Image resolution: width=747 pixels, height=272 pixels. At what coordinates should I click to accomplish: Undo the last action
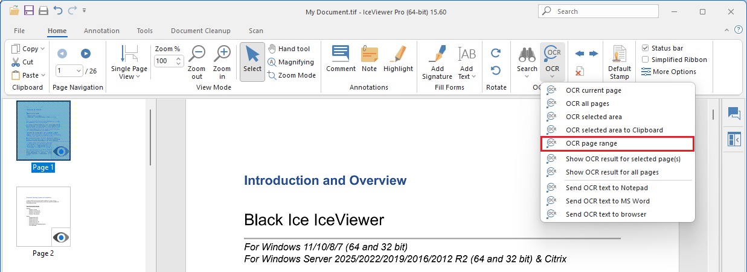(58, 10)
